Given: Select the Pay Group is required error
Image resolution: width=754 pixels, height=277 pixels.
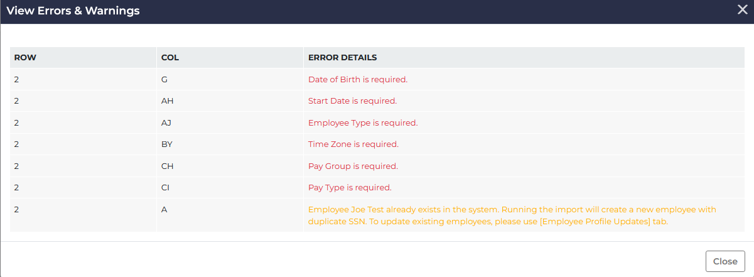Looking at the screenshot, I should (x=353, y=166).
